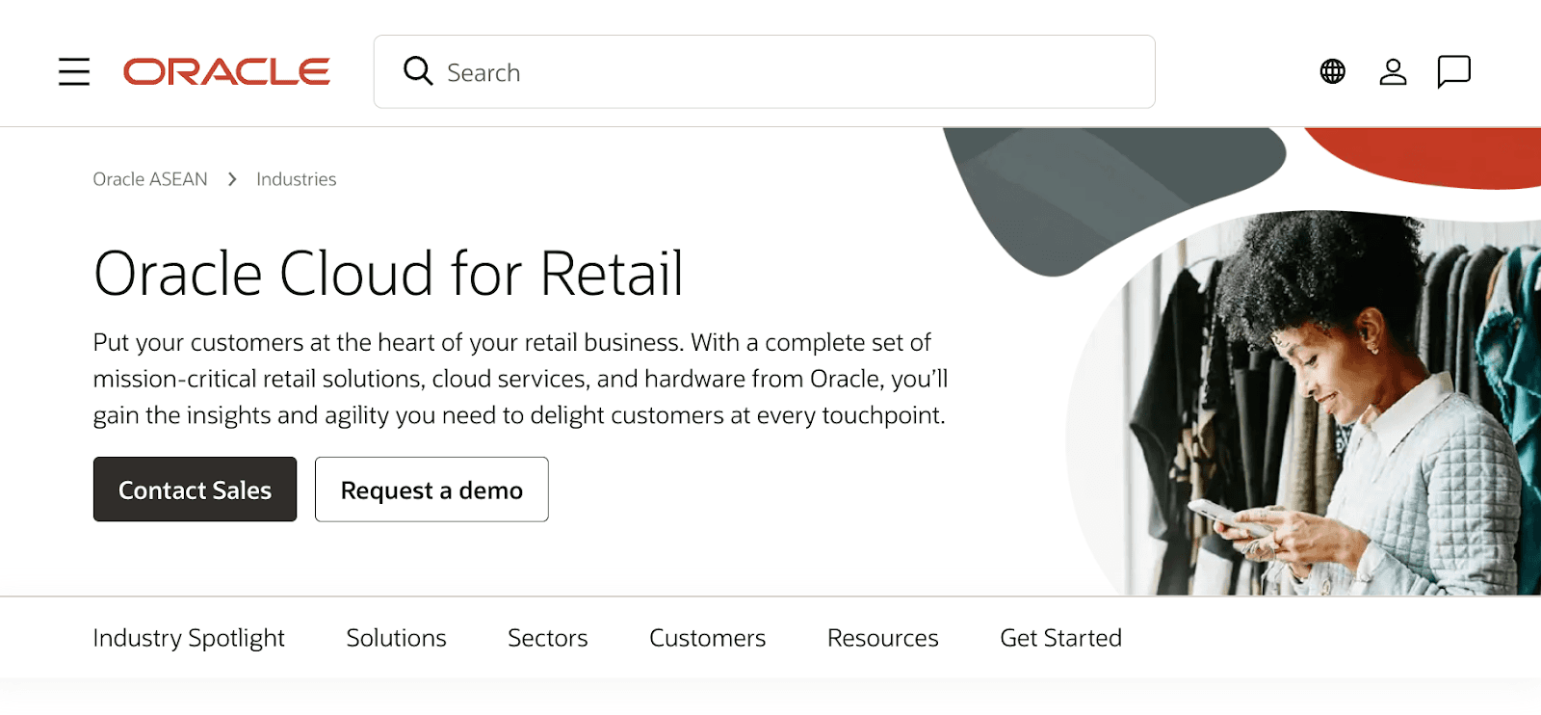Viewport: 1541px width, 715px height.
Task: Click the Oracle logo
Action: [x=224, y=70]
